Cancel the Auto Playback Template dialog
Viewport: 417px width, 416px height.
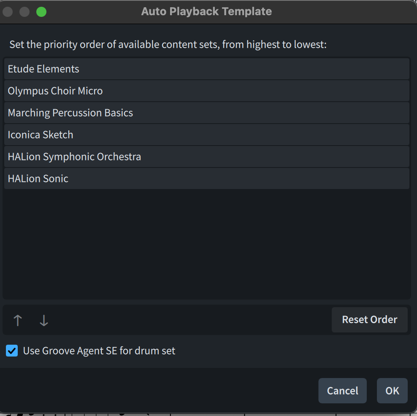click(x=342, y=391)
